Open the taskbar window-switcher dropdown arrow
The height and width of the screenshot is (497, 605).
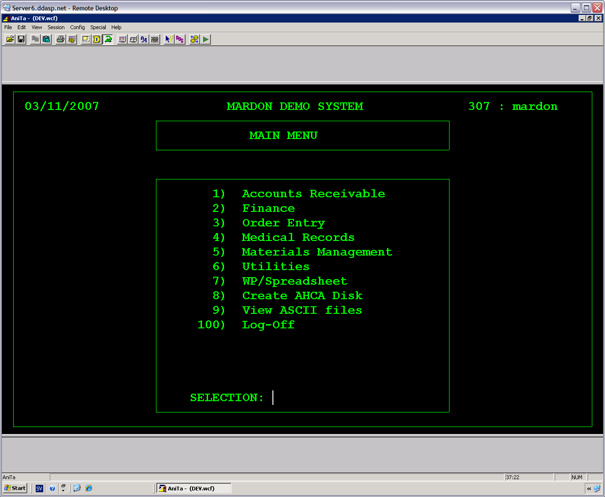click(63, 488)
